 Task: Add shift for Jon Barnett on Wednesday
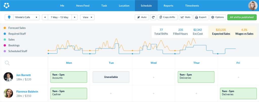tap(154, 77)
